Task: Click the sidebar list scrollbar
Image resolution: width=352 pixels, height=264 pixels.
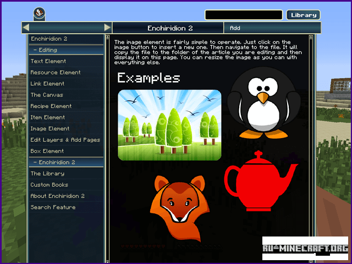Action: click(x=108, y=148)
